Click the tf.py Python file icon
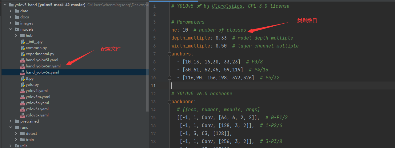395x148 pixels. click(x=23, y=78)
